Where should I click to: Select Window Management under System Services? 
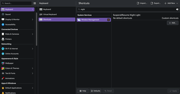tap(94, 20)
